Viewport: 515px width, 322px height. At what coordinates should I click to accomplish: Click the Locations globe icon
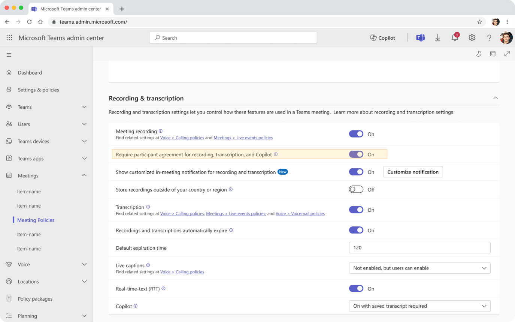pyautogui.click(x=9, y=282)
